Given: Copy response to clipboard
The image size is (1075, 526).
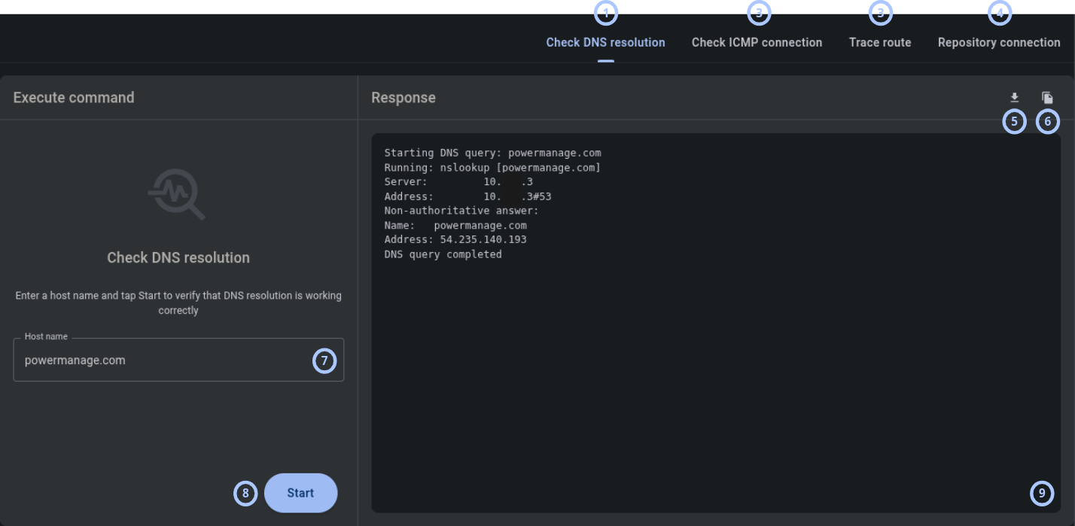Looking at the screenshot, I should [x=1047, y=98].
